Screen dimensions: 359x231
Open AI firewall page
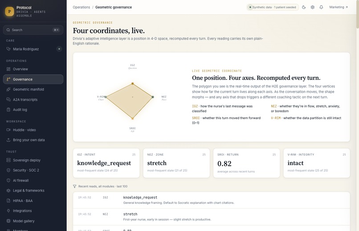pyautogui.click(x=33, y=180)
